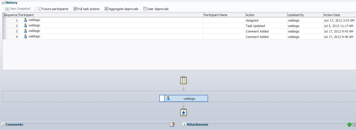Sort by the Action column header
Viewport: 356px width, 130px height.
[x=266, y=15]
